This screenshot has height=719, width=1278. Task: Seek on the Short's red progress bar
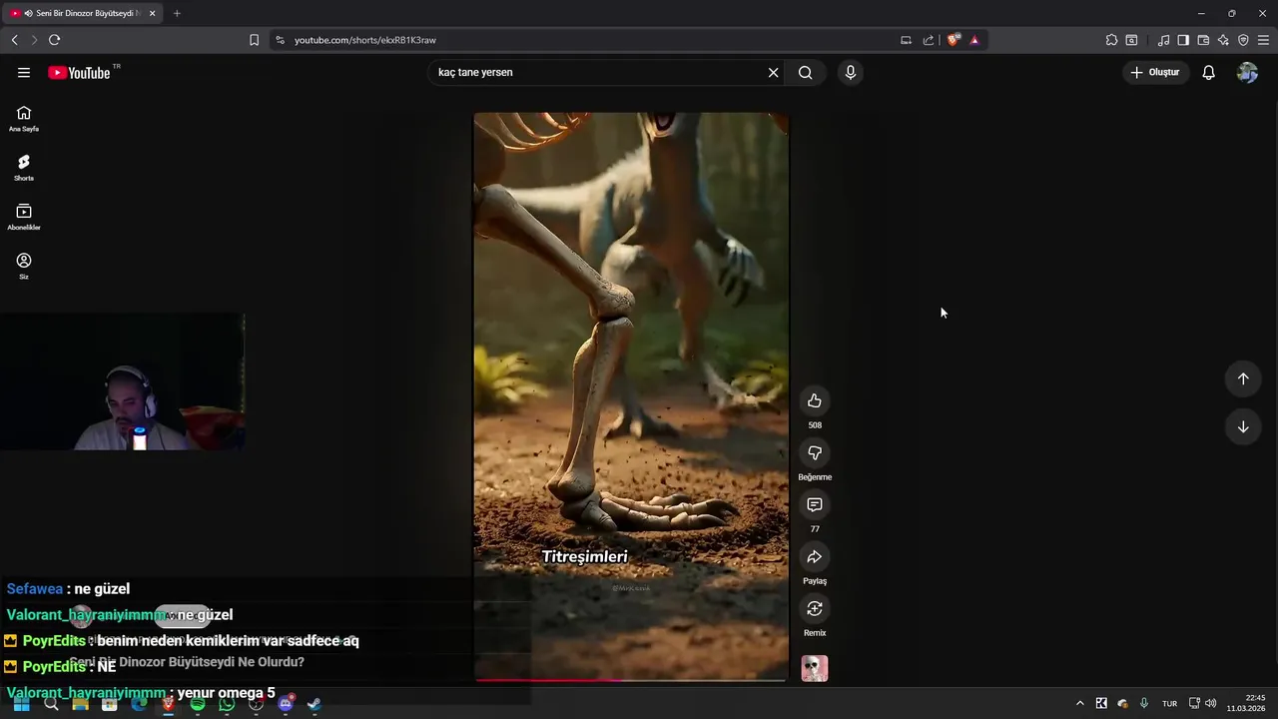(x=631, y=680)
